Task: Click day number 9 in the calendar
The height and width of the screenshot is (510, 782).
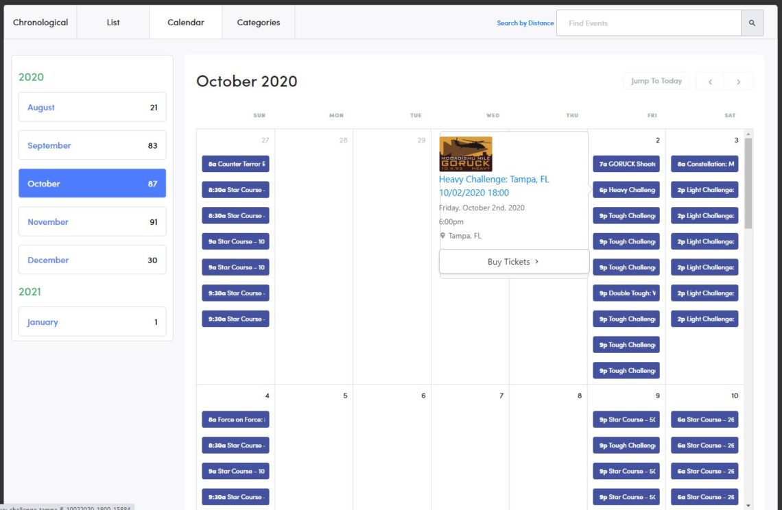Action: click(x=658, y=396)
